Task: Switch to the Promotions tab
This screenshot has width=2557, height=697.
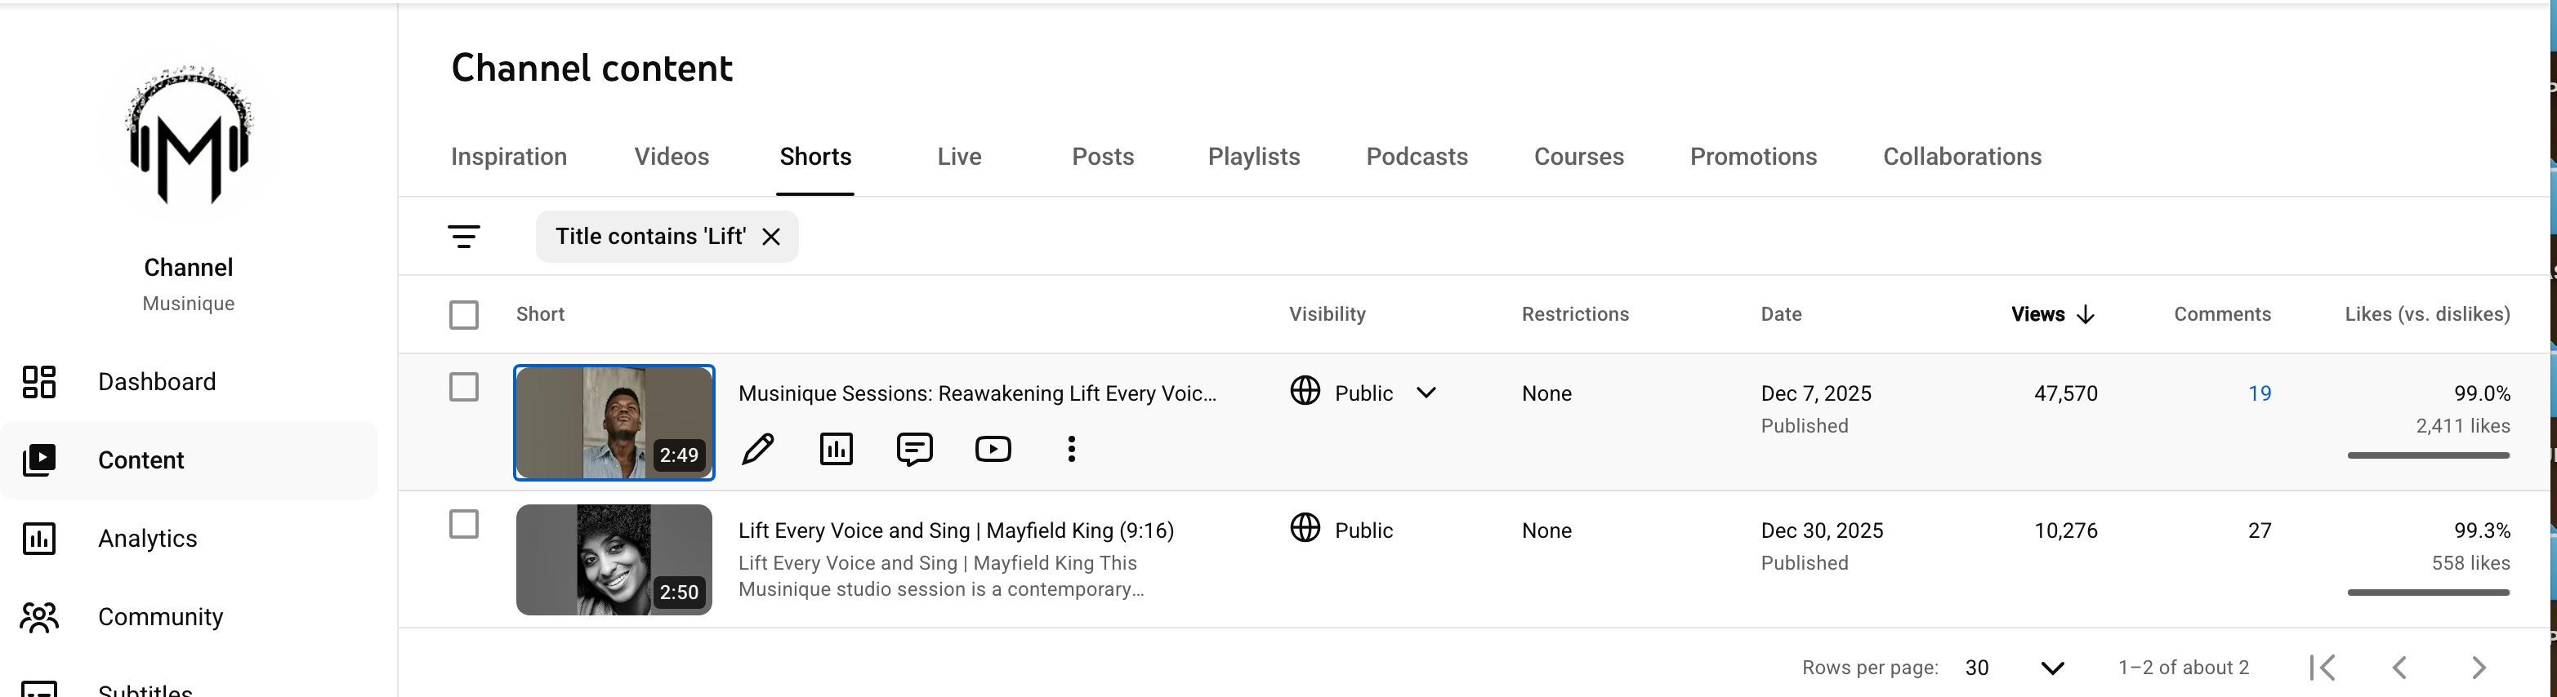Action: pyautogui.click(x=1754, y=157)
